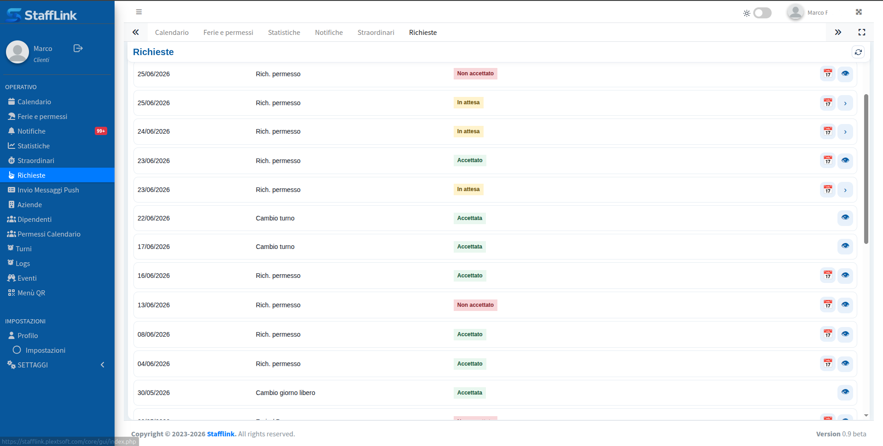Click calendar icon for 13/06/2026 Non accettato row
Viewport: 883px width, 446px height.
828,305
